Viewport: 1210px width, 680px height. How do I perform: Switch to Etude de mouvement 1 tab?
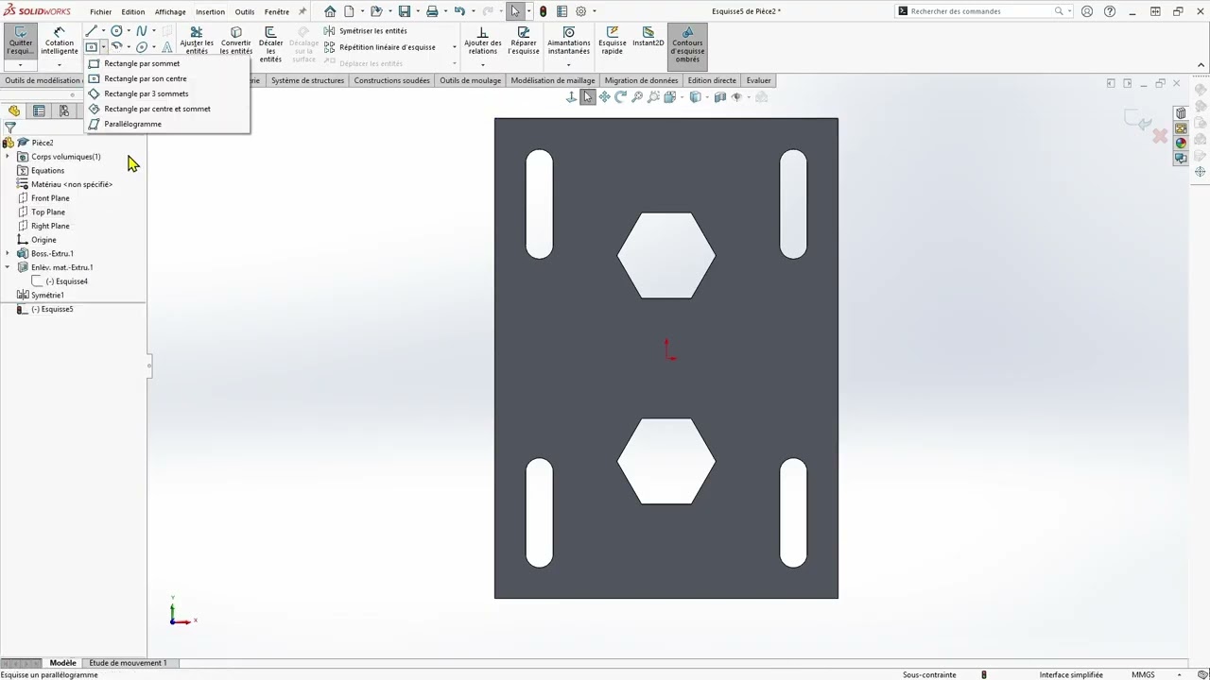tap(128, 663)
